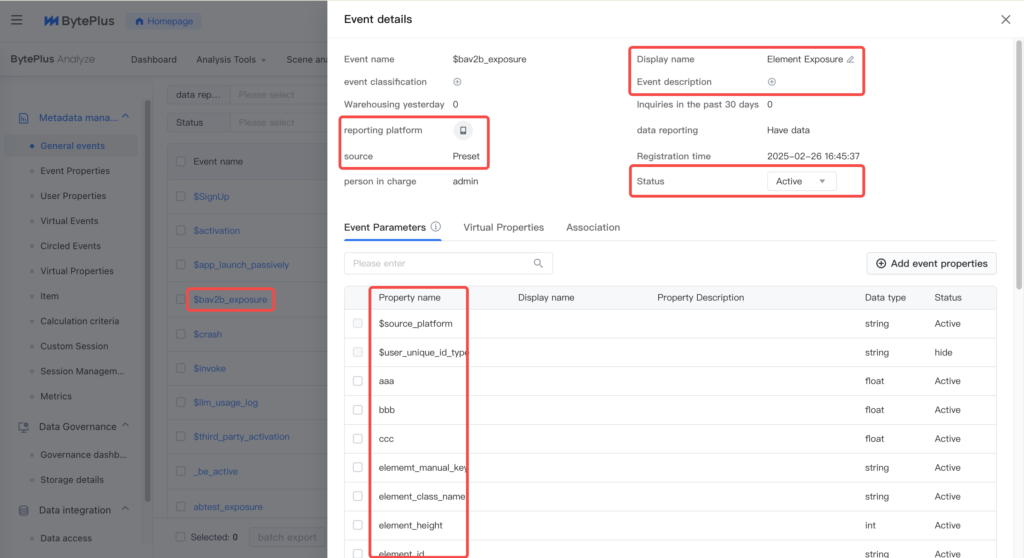1024x558 pixels.
Task: Open User Properties in the sidebar
Action: click(73, 196)
